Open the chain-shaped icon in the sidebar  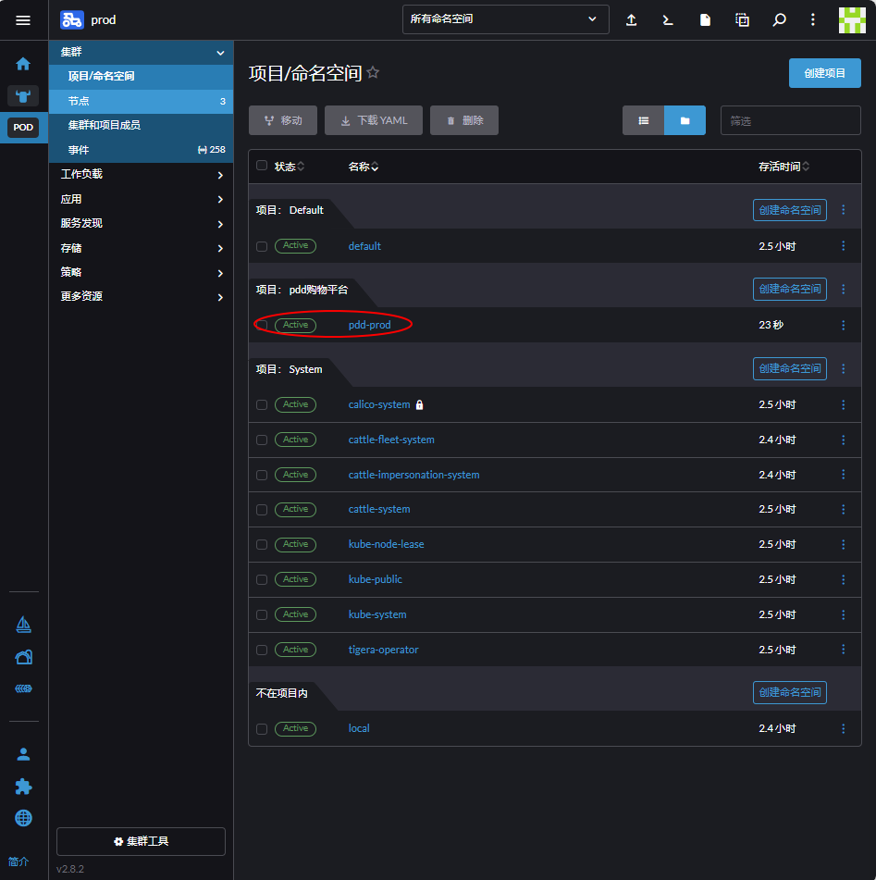(23, 688)
